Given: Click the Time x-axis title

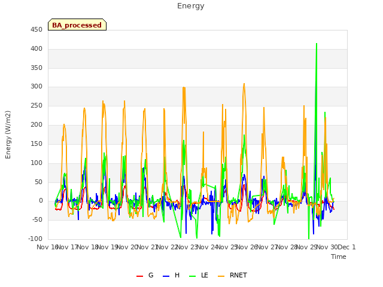Looking at the screenshot, I should pyautogui.click(x=339, y=257).
